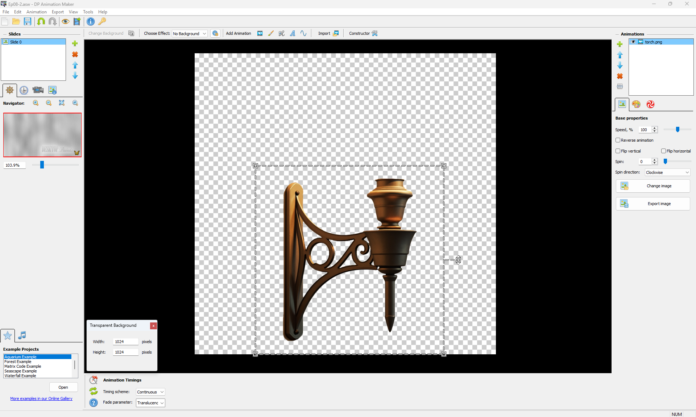This screenshot has width=696, height=417.
Task: Enable the Reverse animation checkbox
Action: pos(618,140)
